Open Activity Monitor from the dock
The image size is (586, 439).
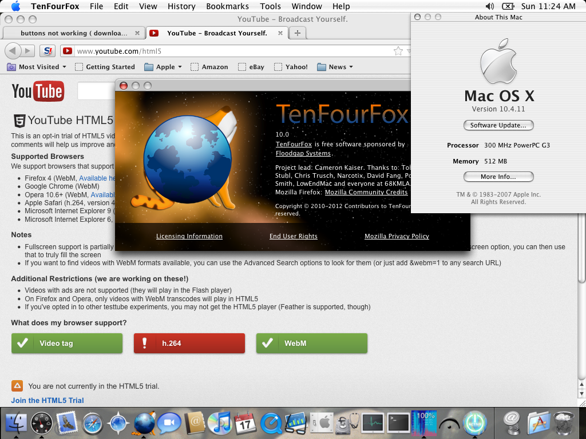point(373,423)
